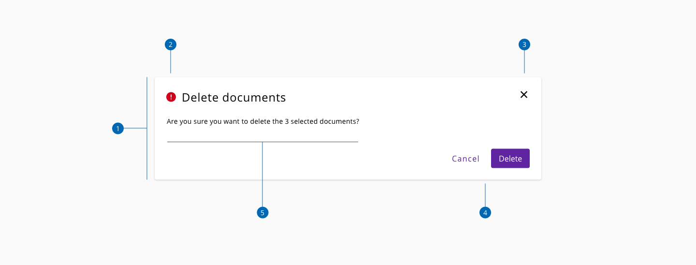The image size is (696, 265).
Task: Close the dialog with the X icon
Action: 524,95
